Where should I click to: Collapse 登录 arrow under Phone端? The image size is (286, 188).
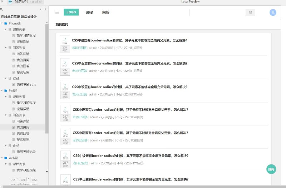(x=6, y=78)
